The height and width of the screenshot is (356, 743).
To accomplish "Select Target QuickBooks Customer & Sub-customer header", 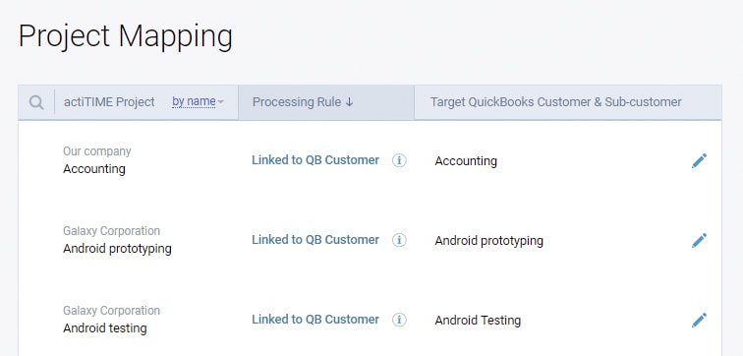I will tap(556, 102).
